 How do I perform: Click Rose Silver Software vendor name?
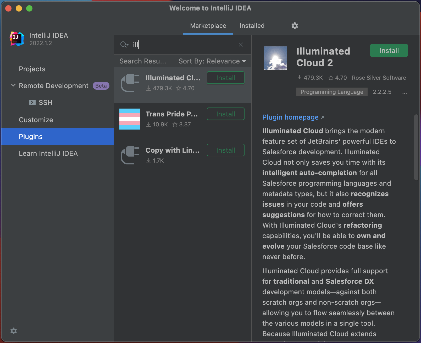coord(379,78)
